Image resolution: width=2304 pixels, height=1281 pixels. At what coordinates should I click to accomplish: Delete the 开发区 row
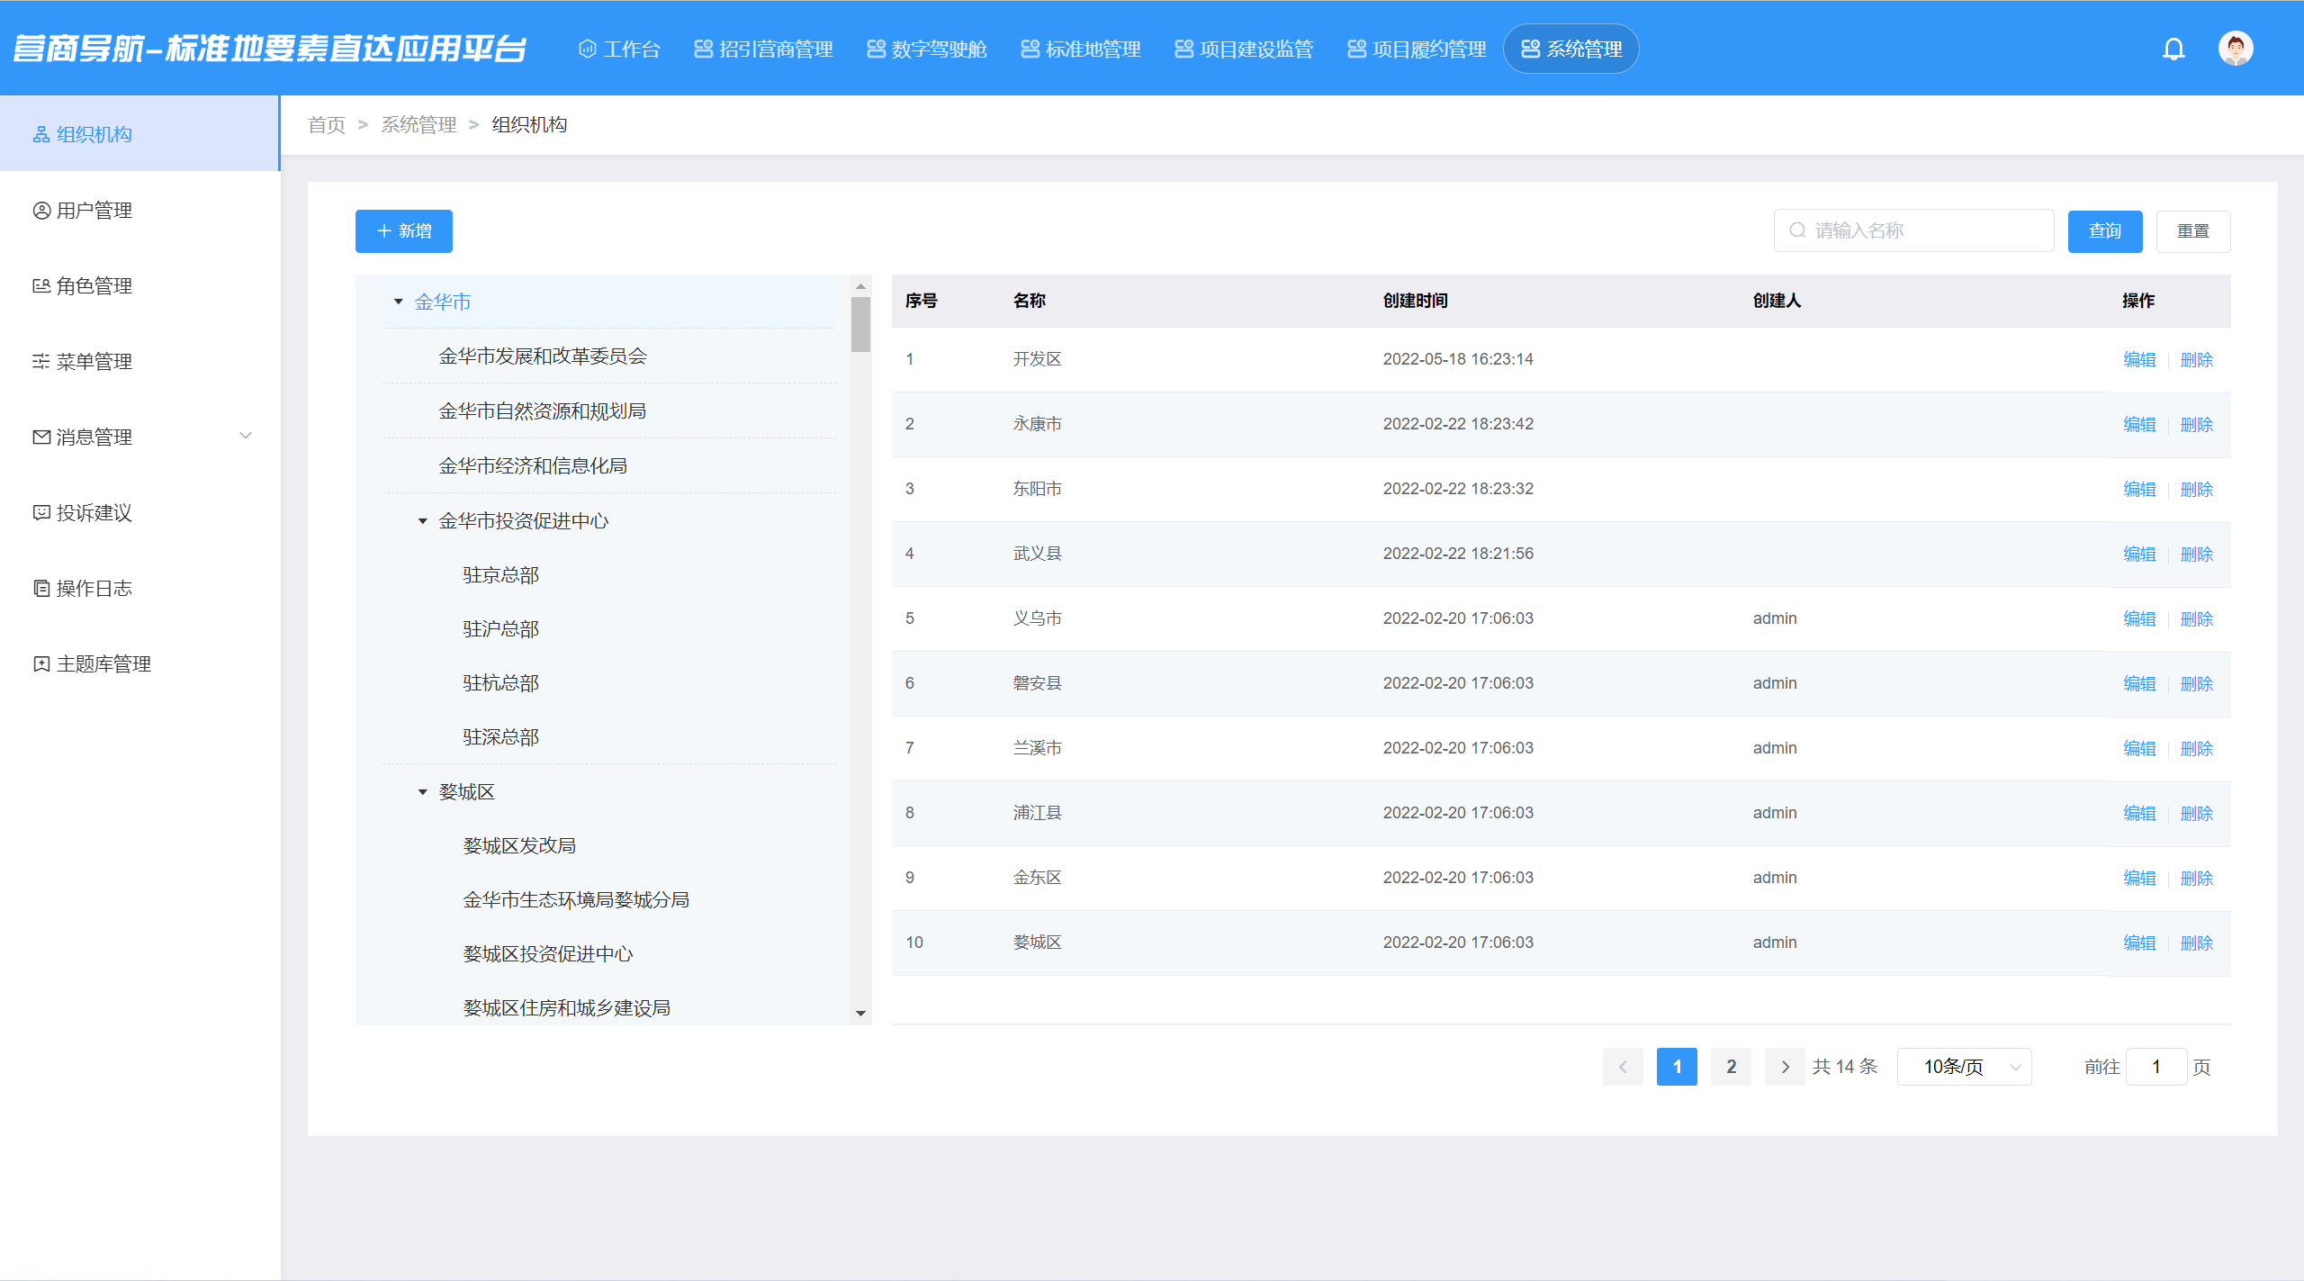coord(2197,360)
